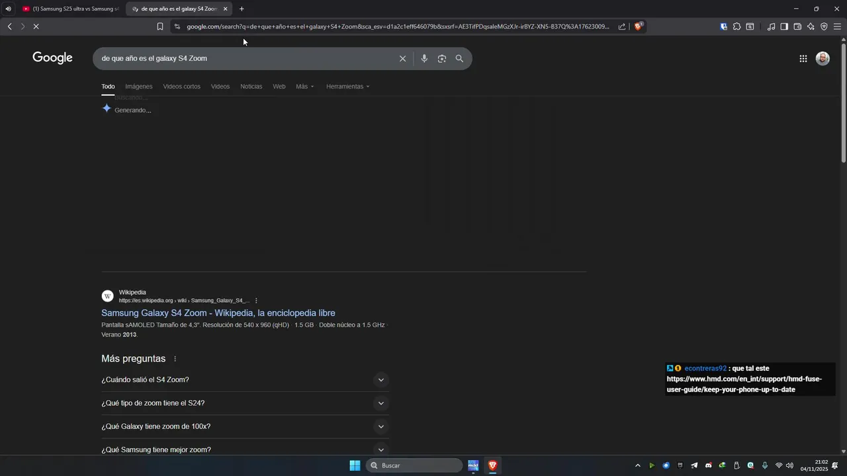Open the Más dropdown
The height and width of the screenshot is (476, 847).
(305, 87)
